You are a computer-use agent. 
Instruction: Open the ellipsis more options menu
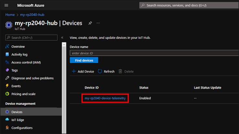98,23
